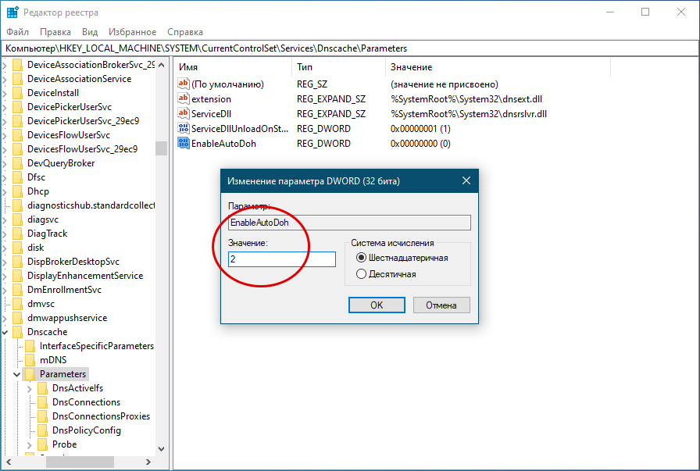Click folder icon of Dhcp key

coord(18,191)
